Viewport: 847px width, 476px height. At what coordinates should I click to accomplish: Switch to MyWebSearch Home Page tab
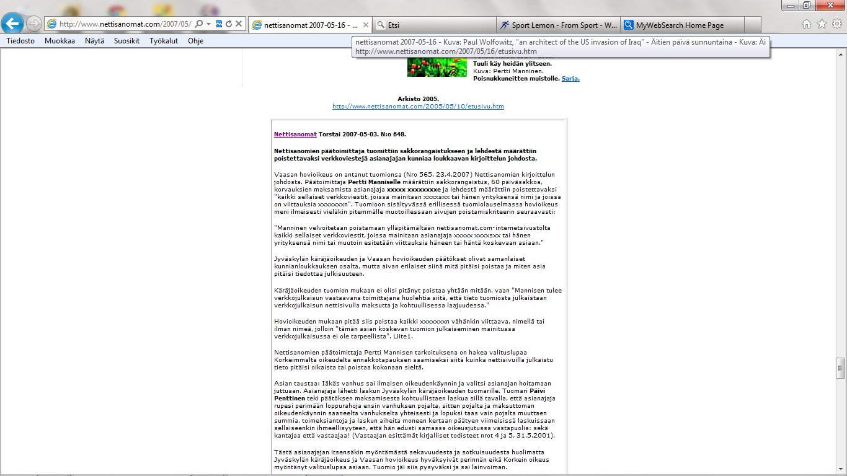[682, 25]
